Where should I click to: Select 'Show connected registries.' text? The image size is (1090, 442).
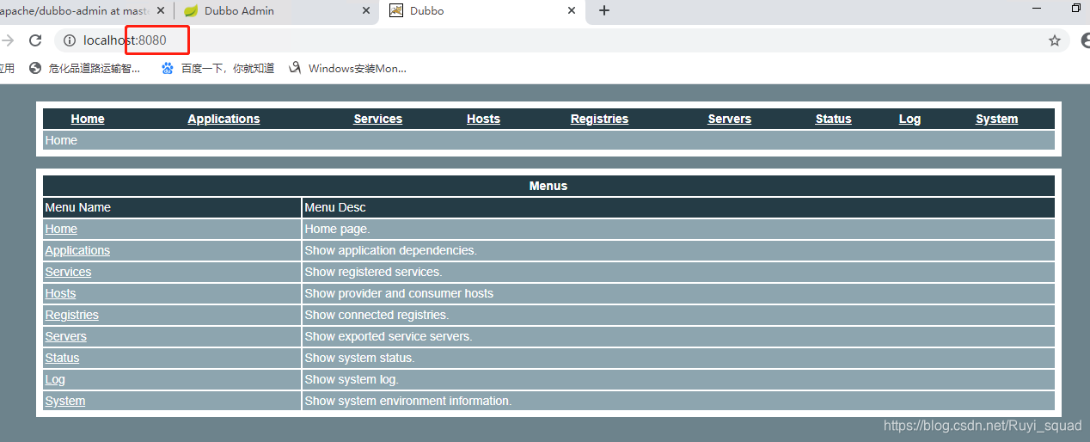click(x=377, y=315)
